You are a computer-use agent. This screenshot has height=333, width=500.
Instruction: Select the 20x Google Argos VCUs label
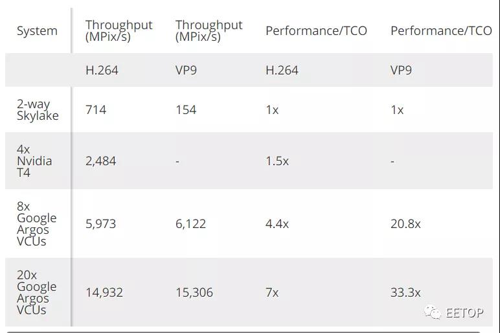[36, 292]
